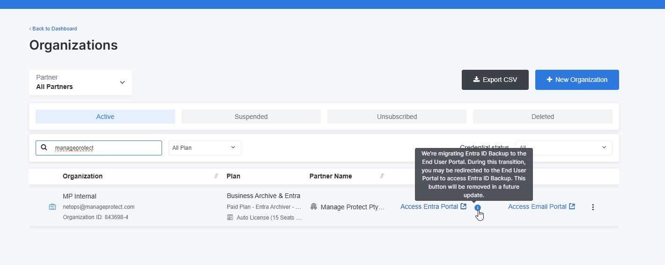Viewport: 665px width, 265px height.
Task: Select the Active tab
Action: click(105, 117)
